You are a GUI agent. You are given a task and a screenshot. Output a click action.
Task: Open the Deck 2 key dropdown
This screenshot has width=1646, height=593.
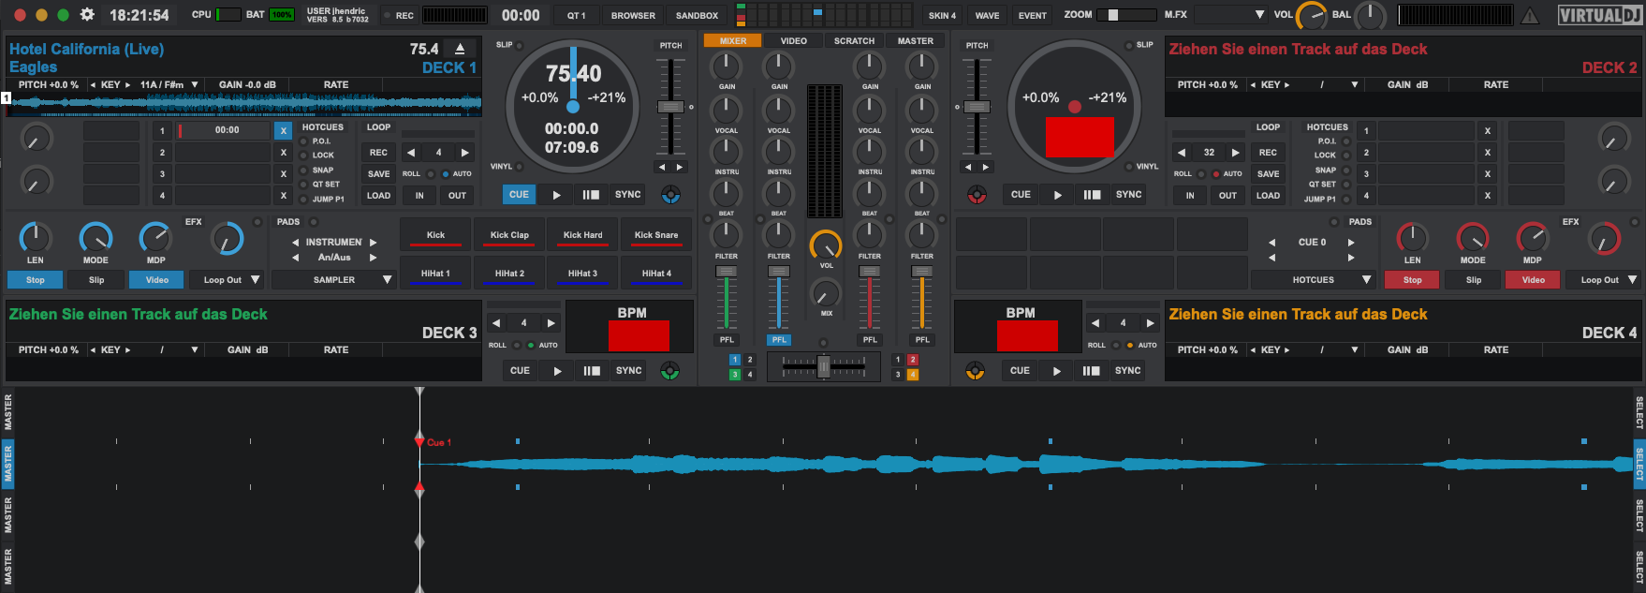pos(1355,84)
